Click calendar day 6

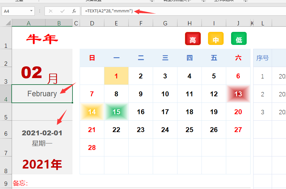(238, 76)
